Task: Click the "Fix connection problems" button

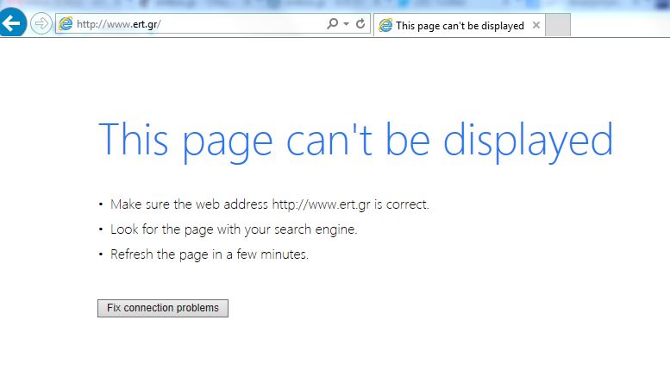Action: 163,308
